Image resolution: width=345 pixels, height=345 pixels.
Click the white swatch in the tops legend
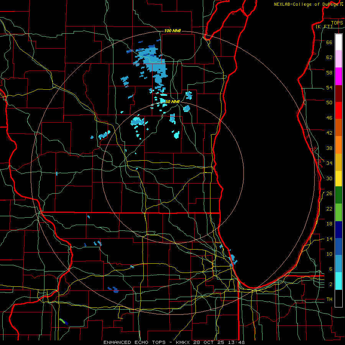338,42
